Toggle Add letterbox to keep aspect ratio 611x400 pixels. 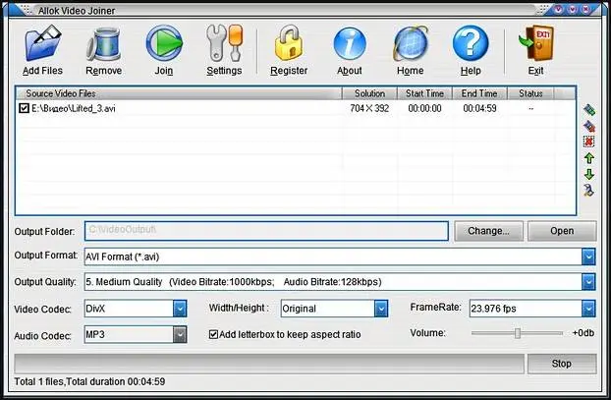(x=213, y=334)
